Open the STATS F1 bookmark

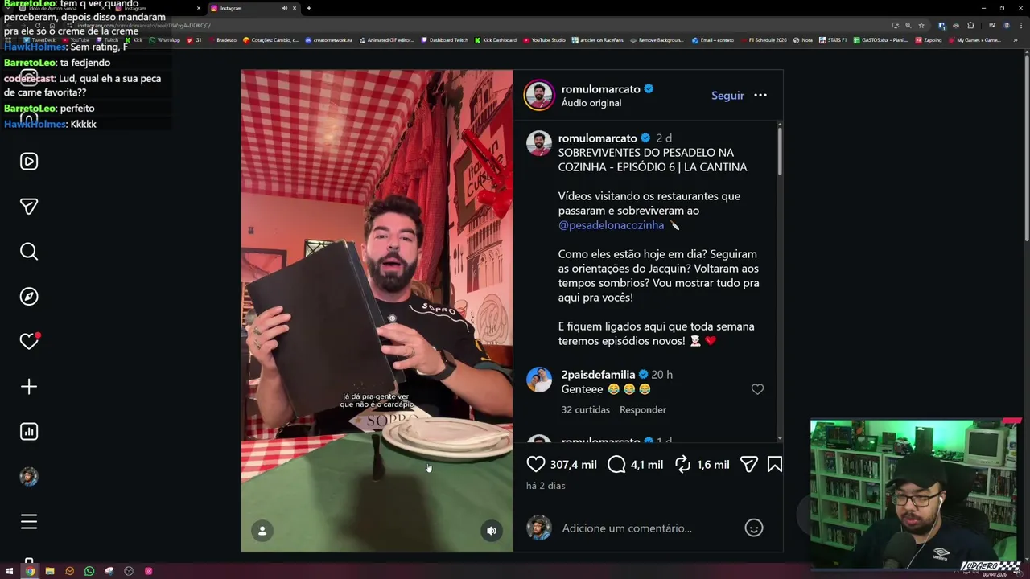pyautogui.click(x=833, y=39)
